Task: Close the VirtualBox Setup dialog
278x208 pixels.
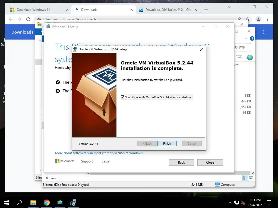Action: [202, 49]
